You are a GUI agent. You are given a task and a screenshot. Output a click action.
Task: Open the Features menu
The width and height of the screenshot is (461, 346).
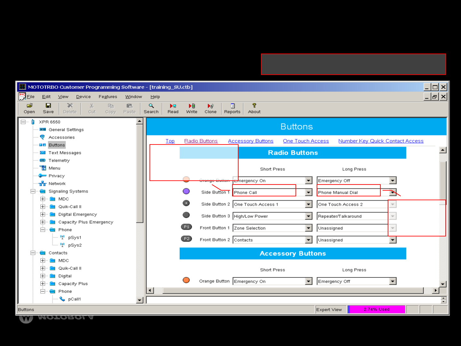coord(108,97)
